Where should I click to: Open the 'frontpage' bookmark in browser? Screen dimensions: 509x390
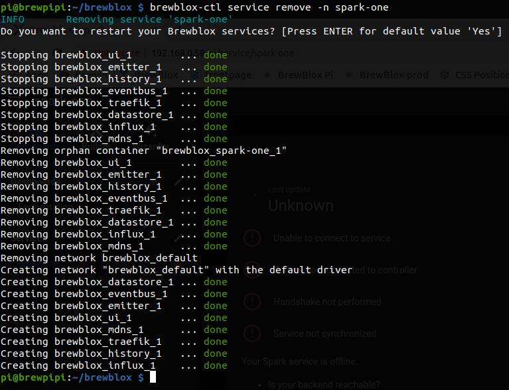(x=221, y=75)
